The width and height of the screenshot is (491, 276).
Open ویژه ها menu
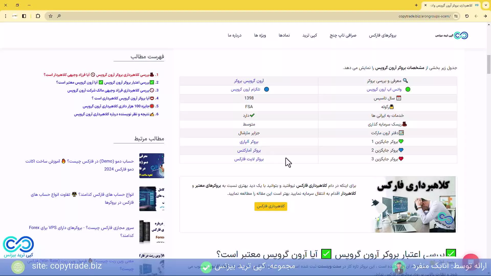click(x=260, y=35)
